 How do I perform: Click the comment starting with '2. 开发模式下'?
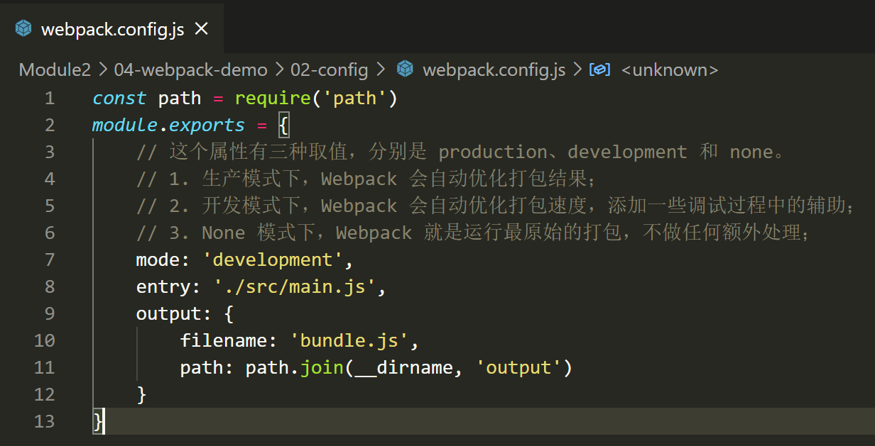pos(494,206)
